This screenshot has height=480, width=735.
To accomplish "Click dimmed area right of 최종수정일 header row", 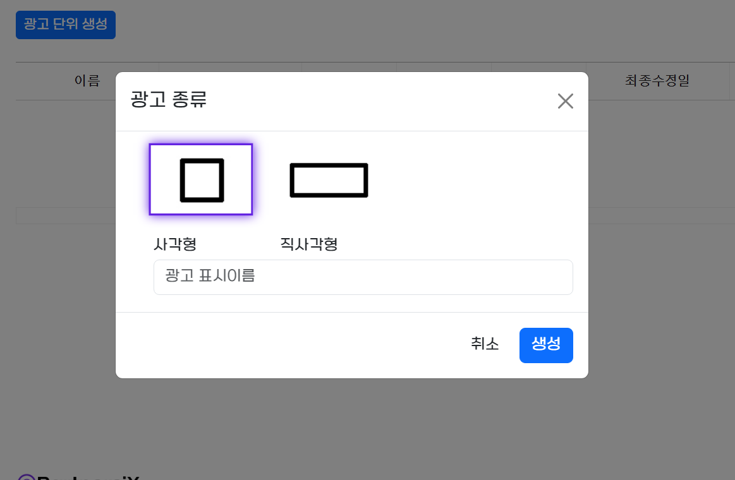I will click(732, 81).
